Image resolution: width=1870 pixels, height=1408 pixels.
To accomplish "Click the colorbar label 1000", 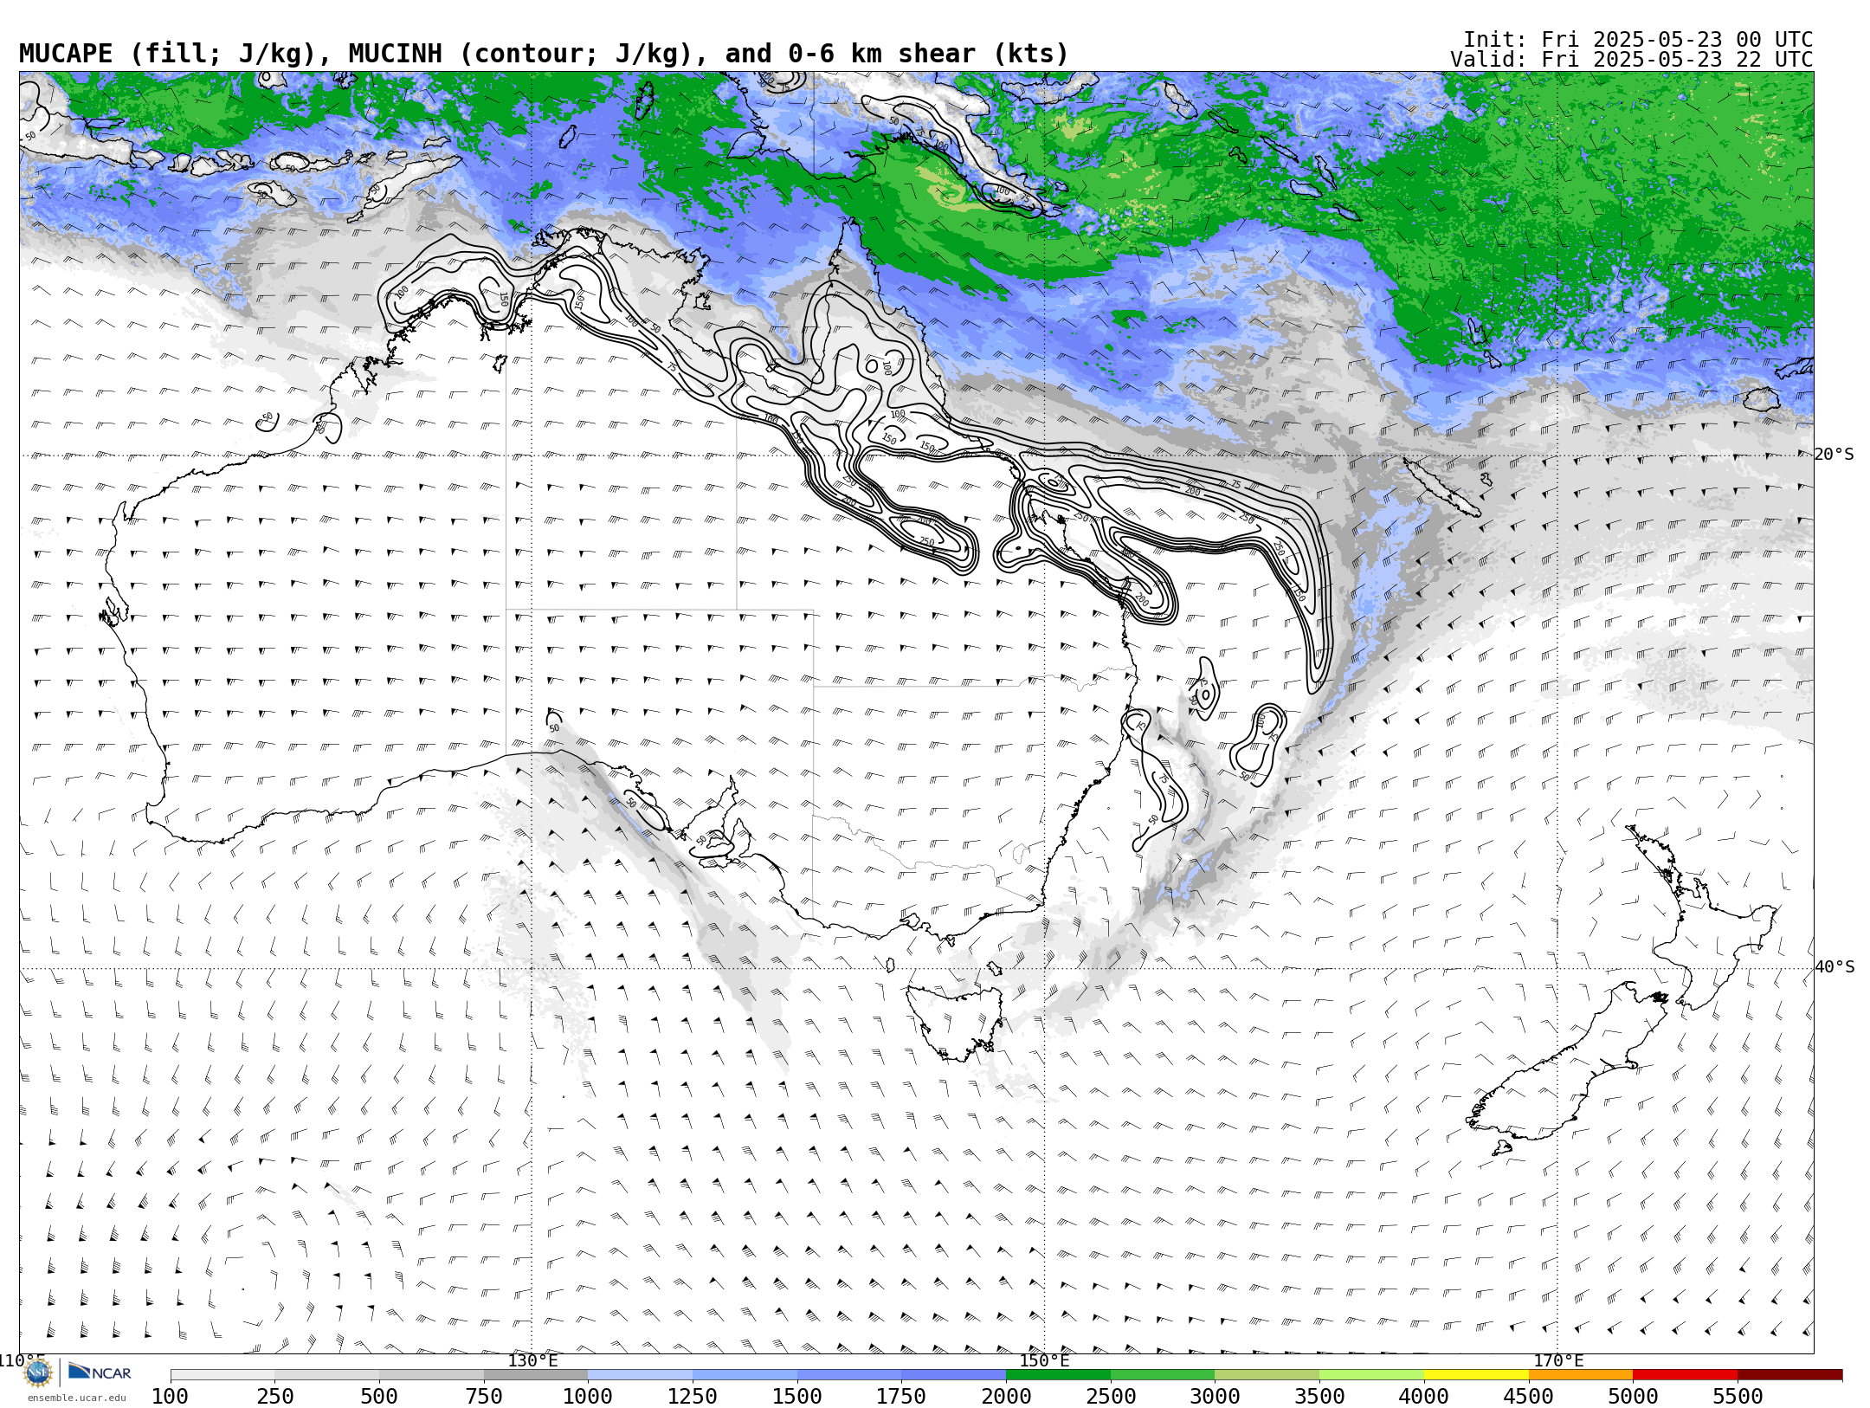I will pos(588,1396).
